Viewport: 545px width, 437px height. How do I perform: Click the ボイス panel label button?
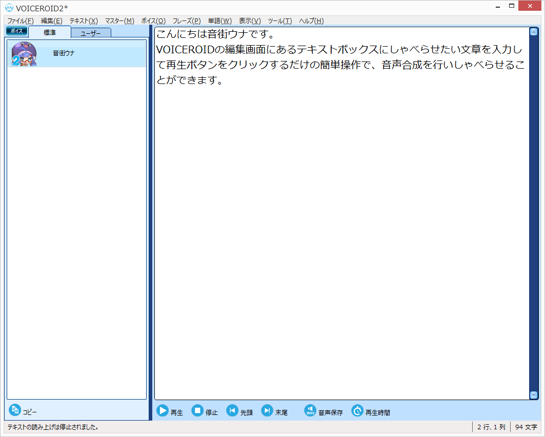pyautogui.click(x=17, y=31)
